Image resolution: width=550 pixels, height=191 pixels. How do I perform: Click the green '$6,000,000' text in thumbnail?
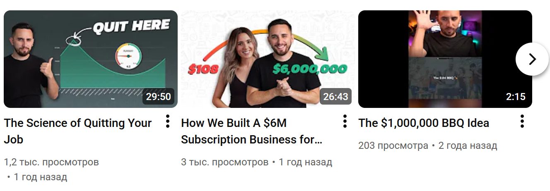coord(309,69)
